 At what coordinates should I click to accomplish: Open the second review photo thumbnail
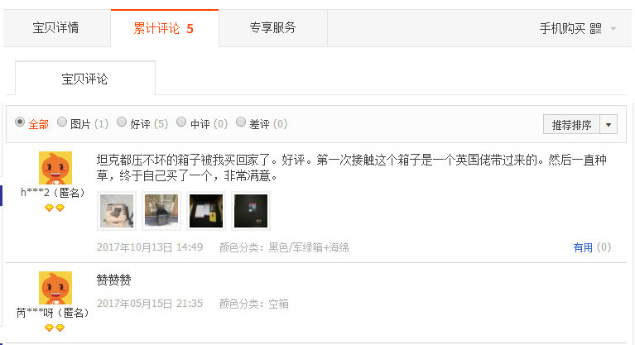point(161,211)
